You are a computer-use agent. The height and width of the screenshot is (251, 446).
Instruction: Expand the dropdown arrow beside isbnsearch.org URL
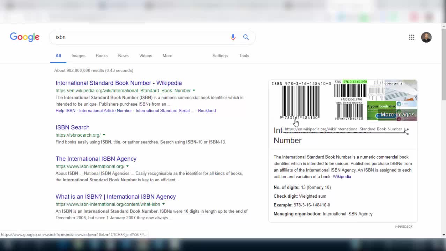(x=104, y=135)
